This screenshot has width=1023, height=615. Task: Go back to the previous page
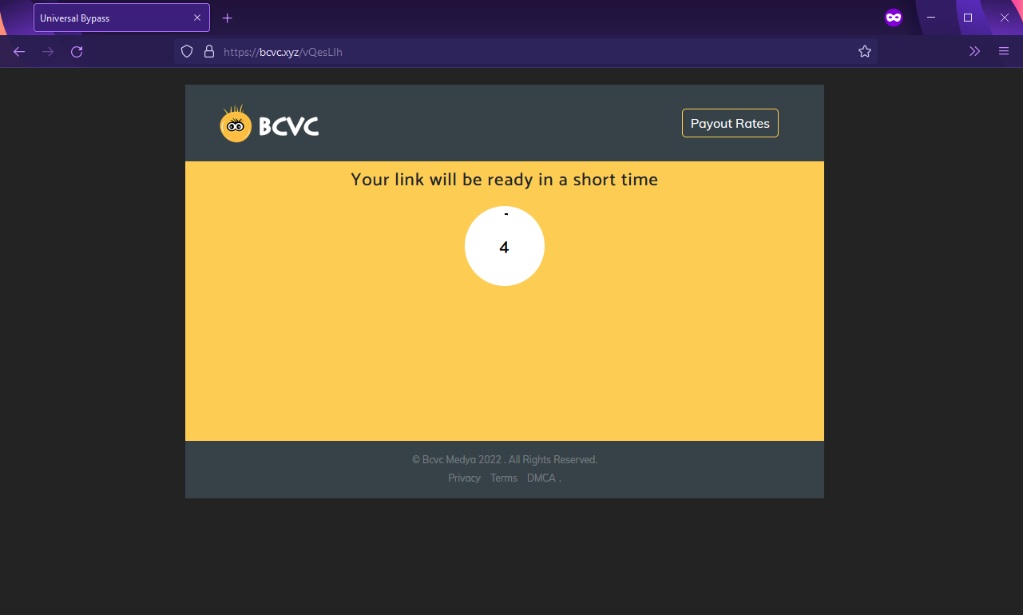pyautogui.click(x=19, y=51)
